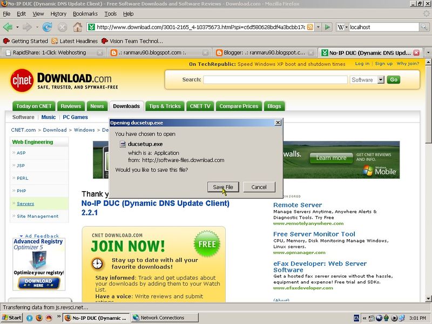Open the PHP sidebar link

(22, 191)
